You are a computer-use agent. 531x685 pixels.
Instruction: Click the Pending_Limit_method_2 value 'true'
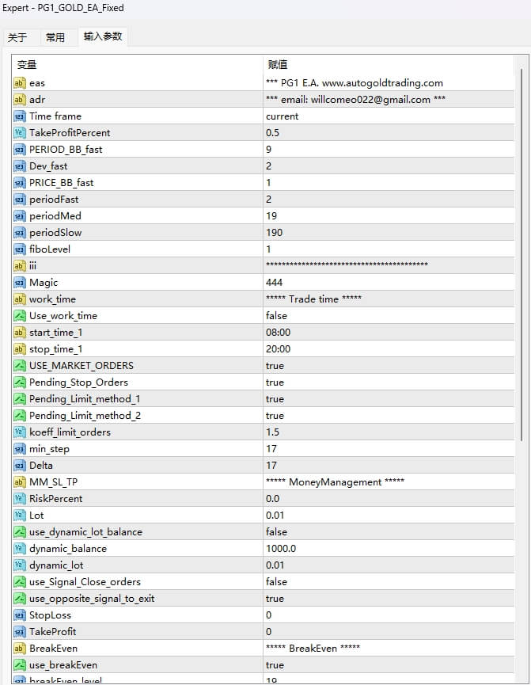pyautogui.click(x=275, y=416)
